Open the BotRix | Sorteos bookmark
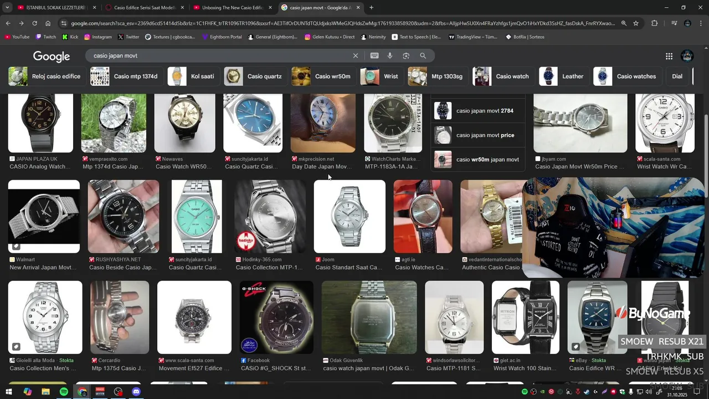The width and height of the screenshot is (709, 399). pyautogui.click(x=525, y=37)
